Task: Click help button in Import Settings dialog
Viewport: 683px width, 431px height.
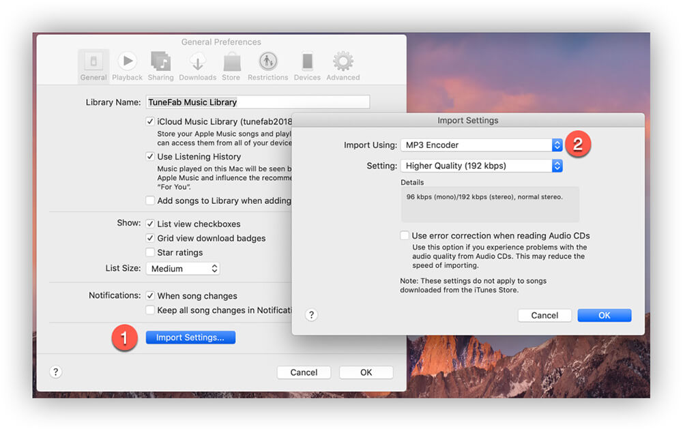Action: 311,315
